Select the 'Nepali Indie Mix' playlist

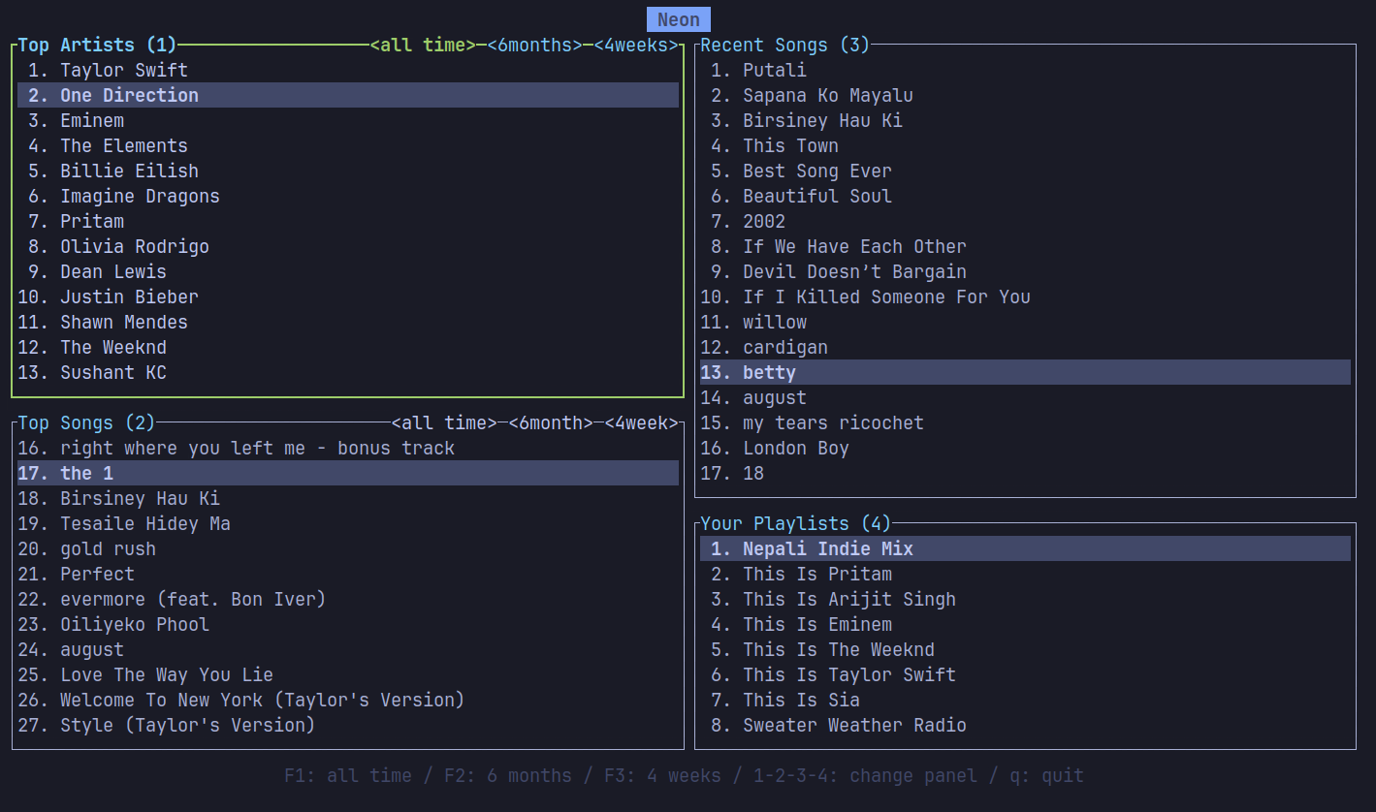pyautogui.click(x=827, y=549)
